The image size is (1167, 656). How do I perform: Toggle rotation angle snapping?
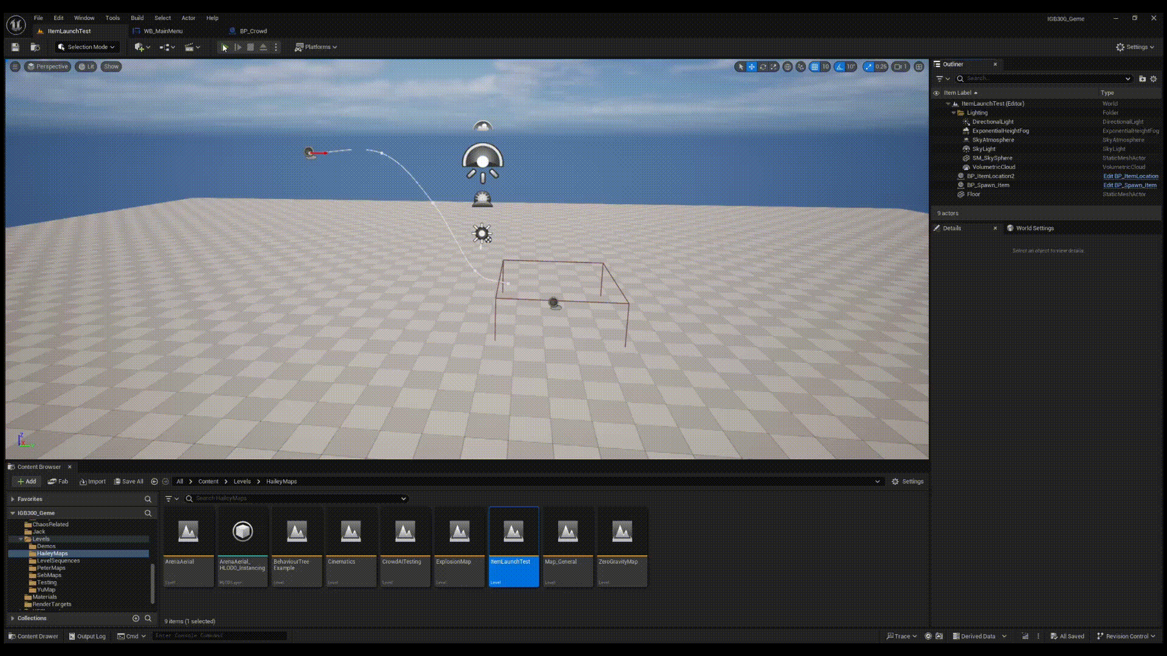coord(839,67)
